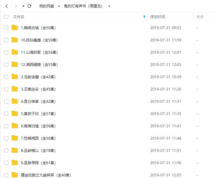The width and height of the screenshot is (216, 178).
Task: Click the 鬼吹灯有声书 (周建龙) breadcrumb
Action: [x=83, y=6]
